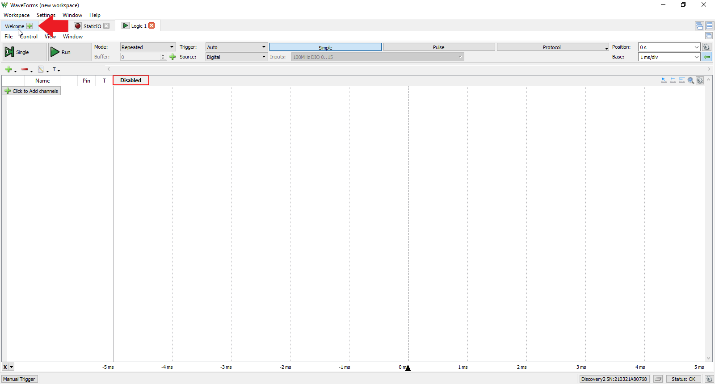Open the Mode Repeated dropdown
The width and height of the screenshot is (715, 384).
148,47
